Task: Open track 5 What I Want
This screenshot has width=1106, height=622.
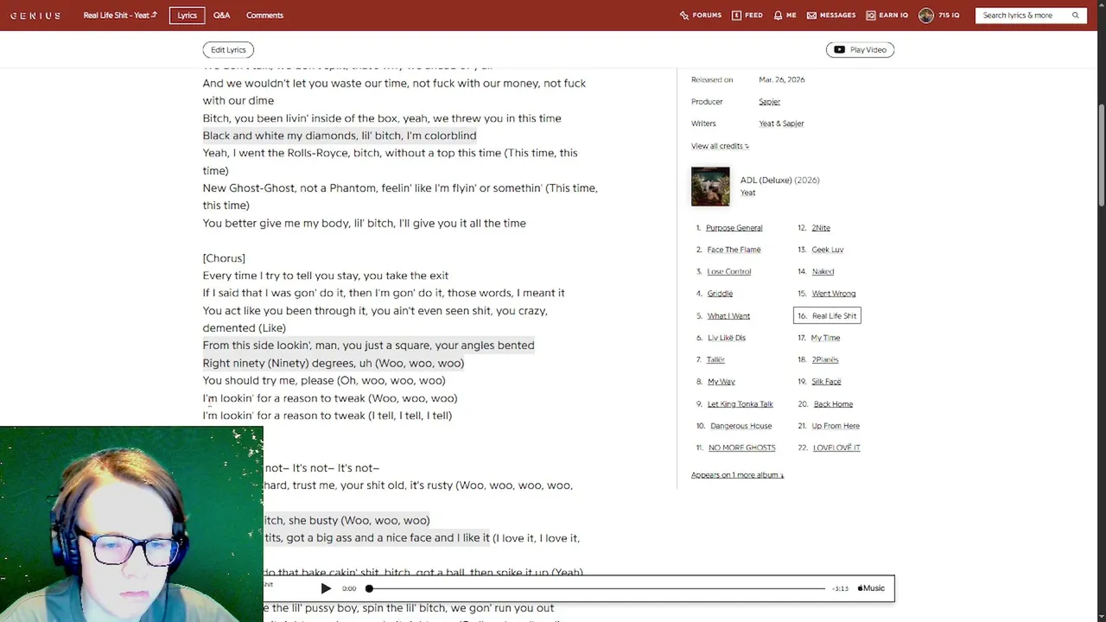Action: (x=728, y=316)
